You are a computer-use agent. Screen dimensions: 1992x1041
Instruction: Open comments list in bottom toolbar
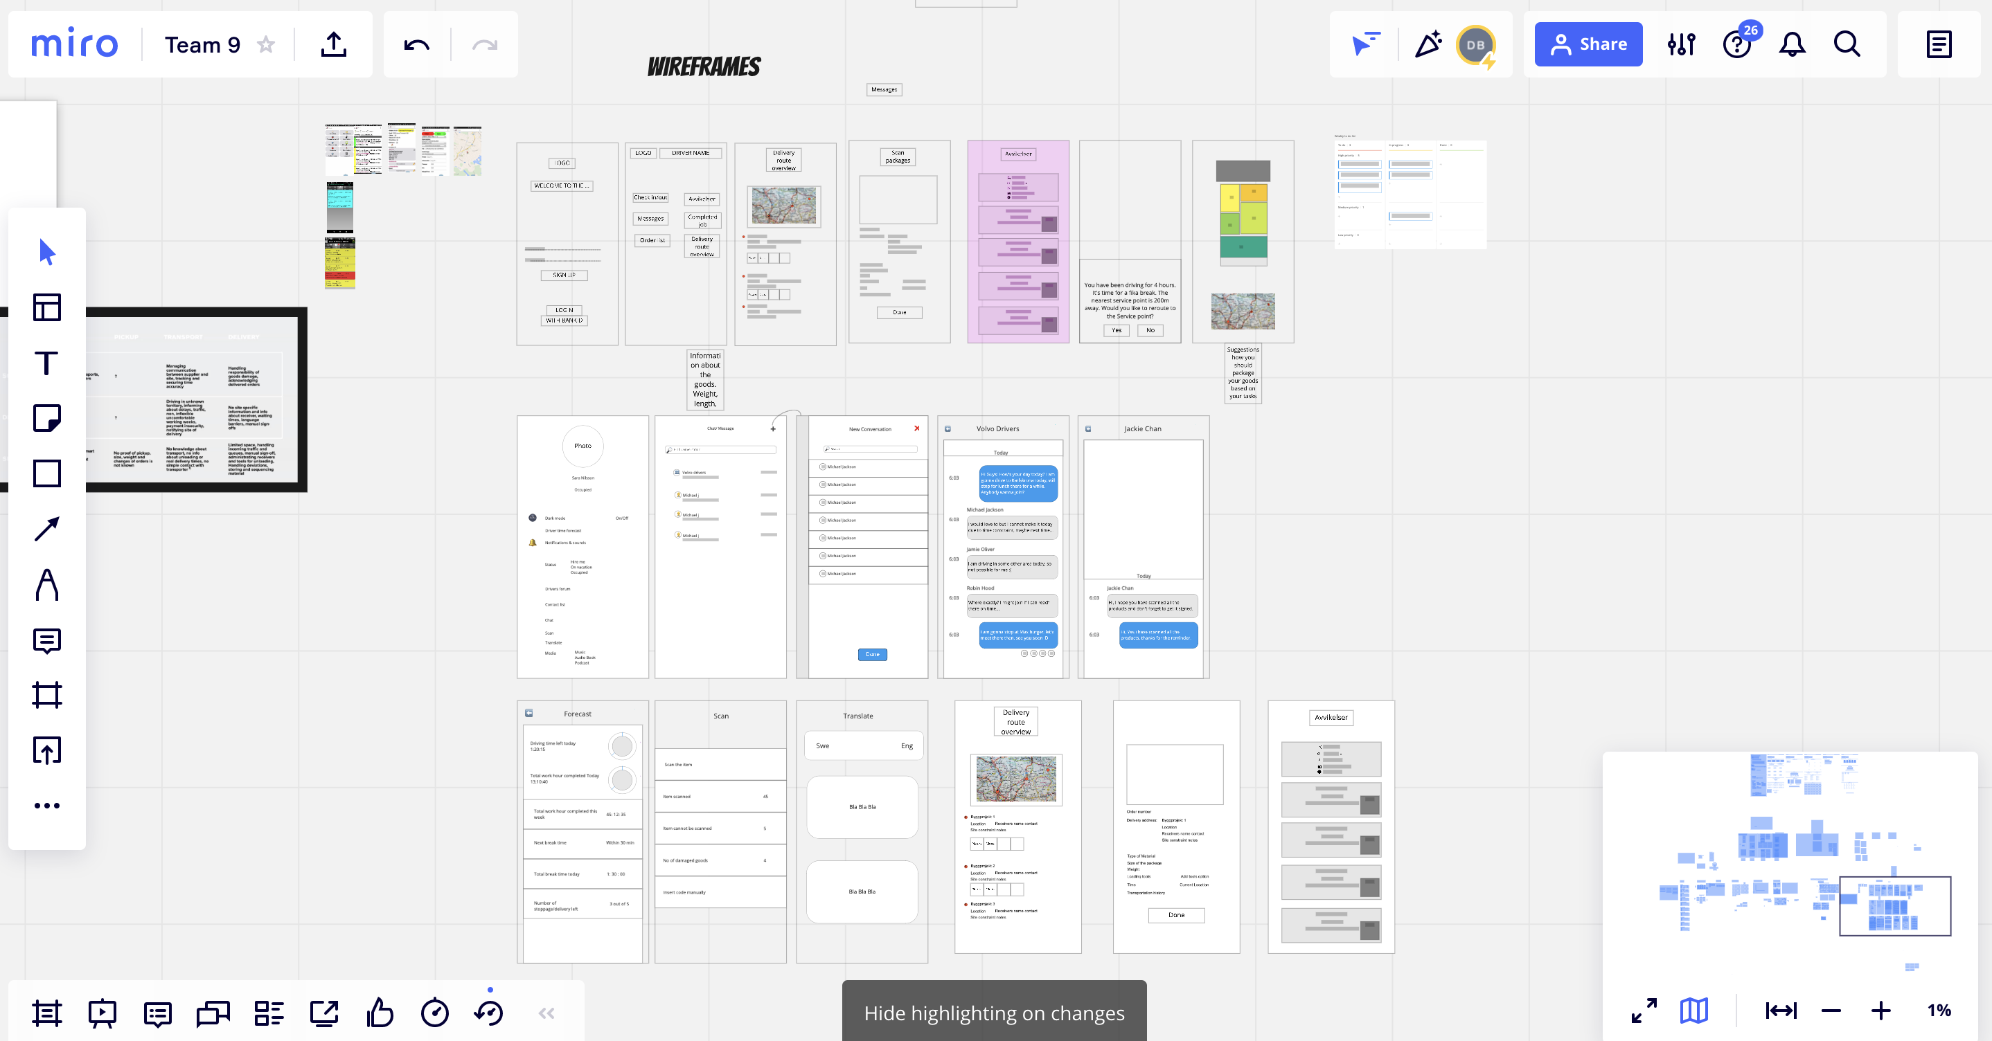coord(158,1013)
